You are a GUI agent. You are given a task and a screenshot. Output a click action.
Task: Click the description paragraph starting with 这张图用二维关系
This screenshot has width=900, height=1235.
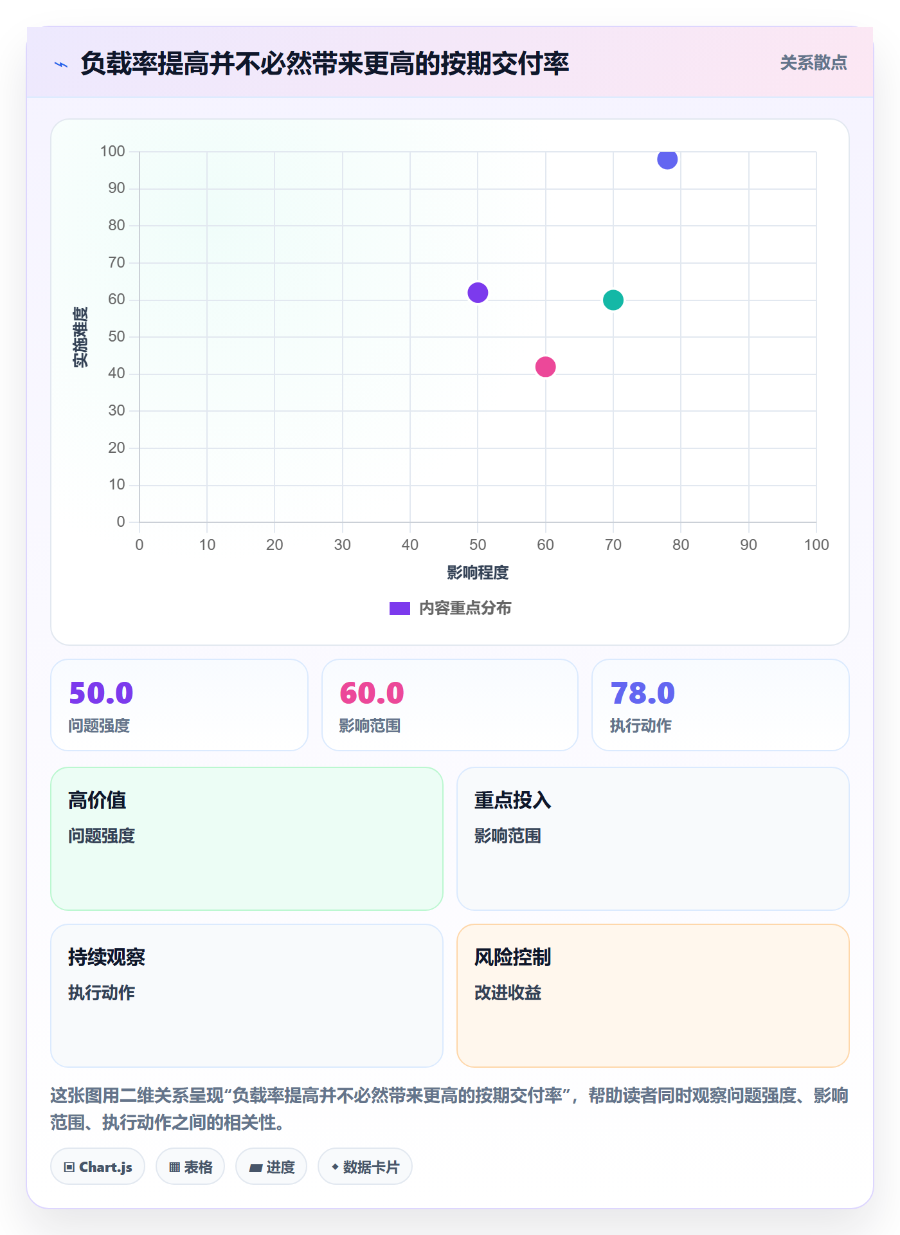pos(450,1109)
